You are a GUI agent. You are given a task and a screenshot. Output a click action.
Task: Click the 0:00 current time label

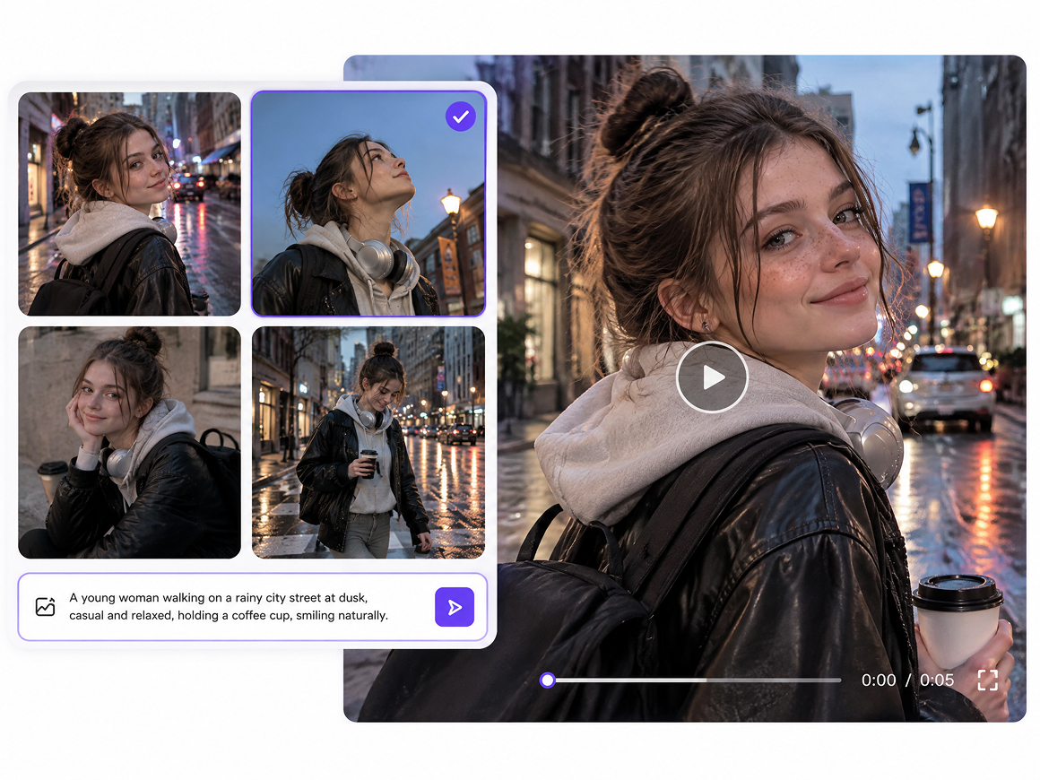click(x=878, y=680)
